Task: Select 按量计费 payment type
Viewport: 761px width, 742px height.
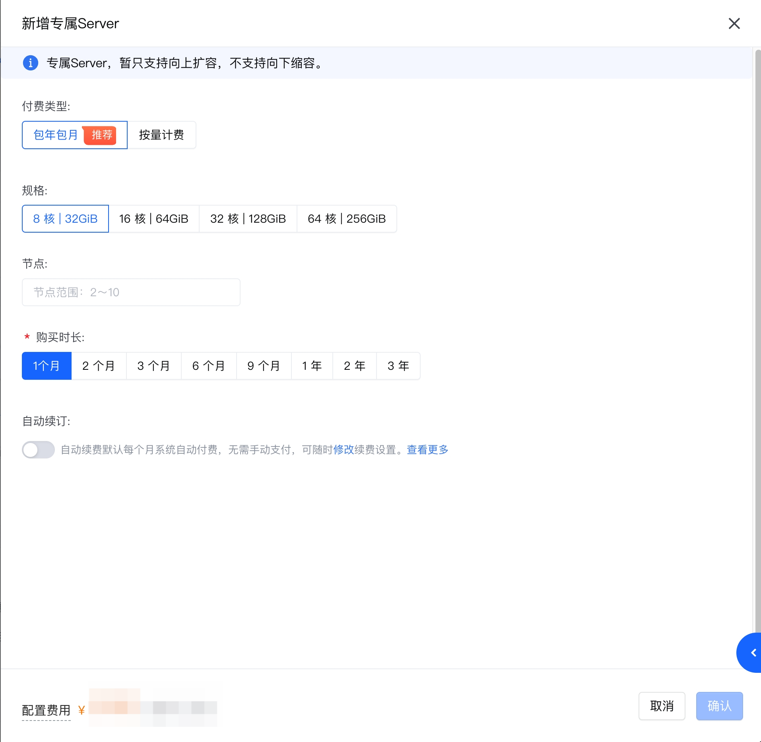Action: [x=161, y=135]
